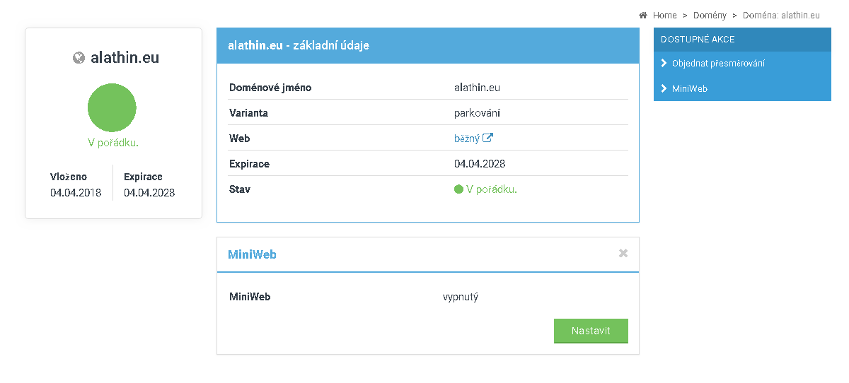Open MiniWeb in available actions
This screenshot has height=383, width=849.
click(690, 89)
